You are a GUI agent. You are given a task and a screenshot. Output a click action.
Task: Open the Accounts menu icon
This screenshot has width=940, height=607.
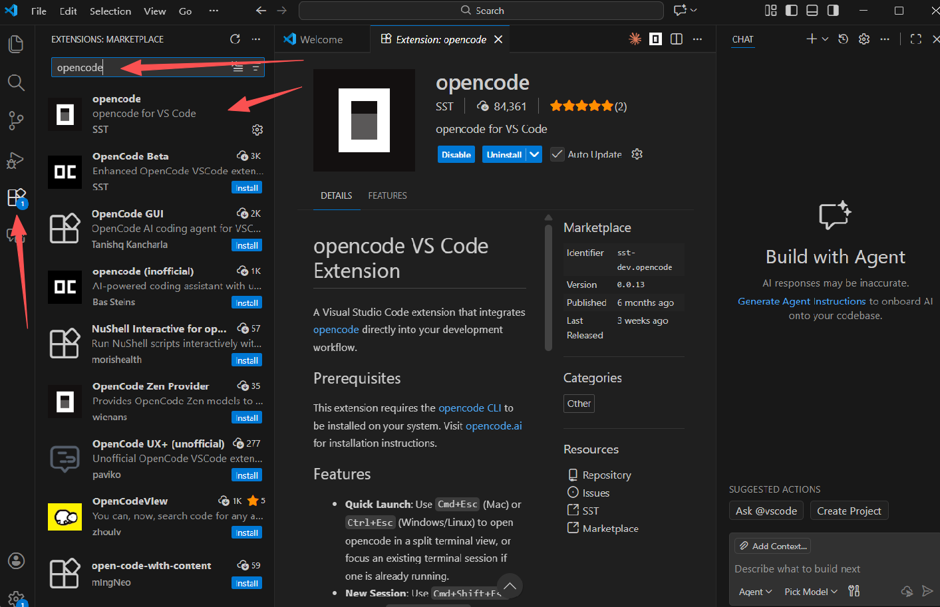click(16, 560)
